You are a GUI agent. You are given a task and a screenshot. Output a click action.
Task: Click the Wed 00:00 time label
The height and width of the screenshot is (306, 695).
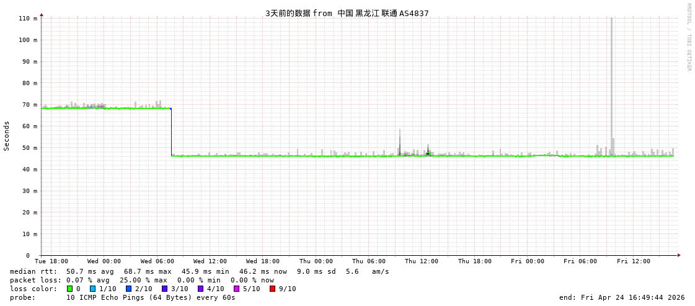coord(104,261)
